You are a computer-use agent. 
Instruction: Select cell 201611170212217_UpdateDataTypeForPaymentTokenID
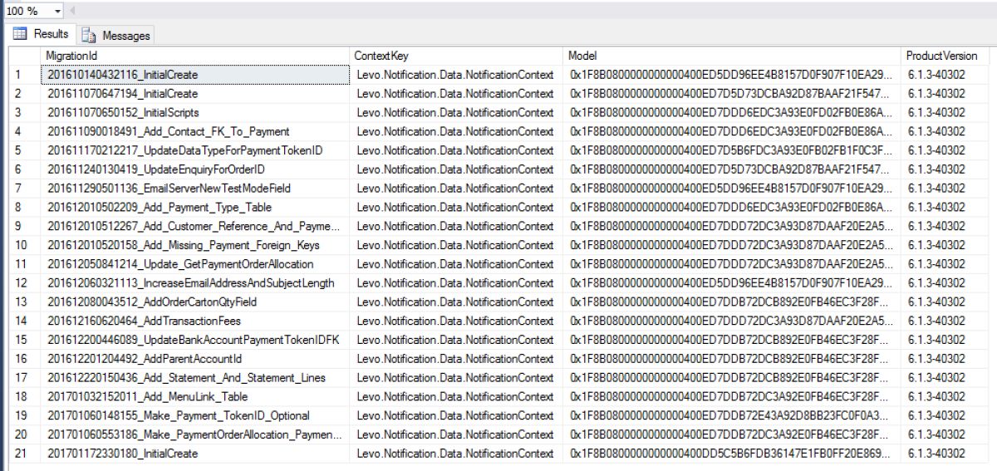[196, 150]
